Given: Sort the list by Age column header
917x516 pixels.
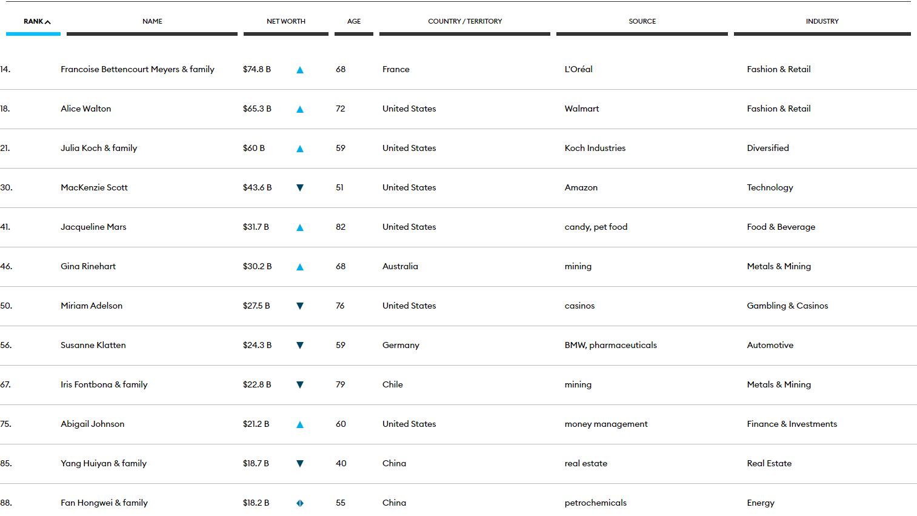Looking at the screenshot, I should pyautogui.click(x=354, y=21).
